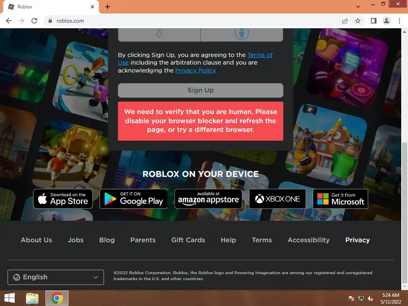The image size is (408, 306).
Task: Open the Accessibility footer link
Action: pos(309,240)
